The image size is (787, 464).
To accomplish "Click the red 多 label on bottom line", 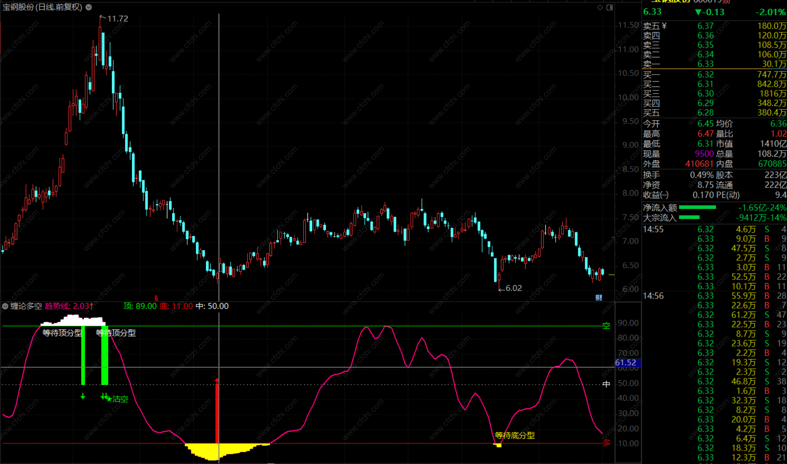I will [606, 443].
